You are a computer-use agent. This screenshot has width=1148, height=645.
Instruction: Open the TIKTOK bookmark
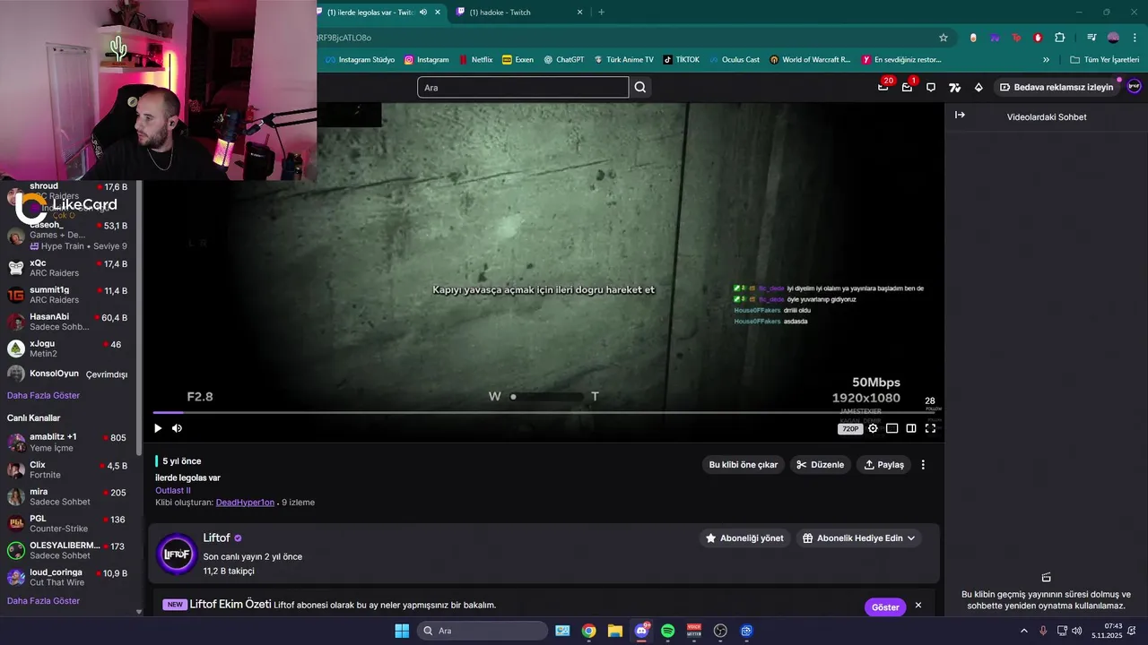click(x=682, y=60)
